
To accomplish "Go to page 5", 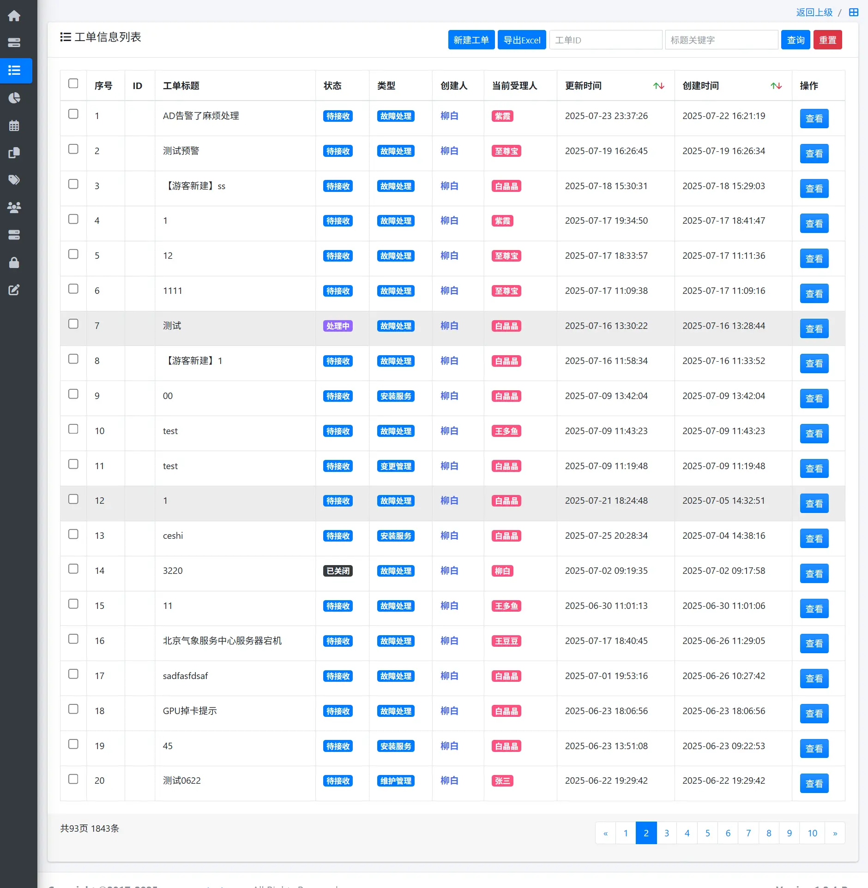I will point(707,833).
